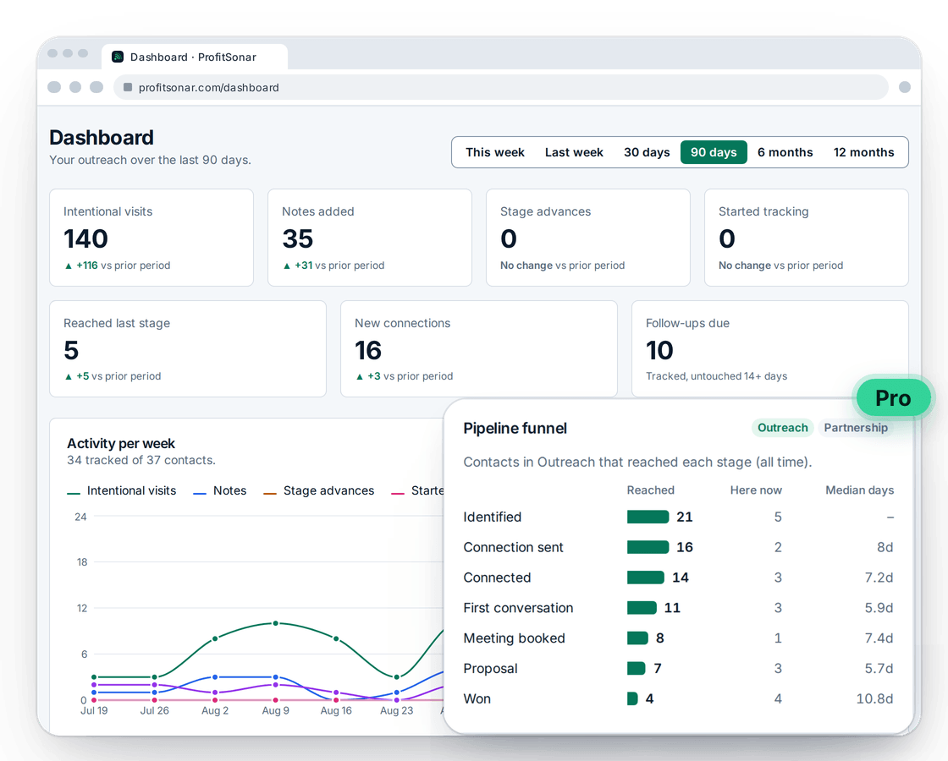Click the '34 tracked of 37 contacts.' text
Image resolution: width=948 pixels, height=761 pixels.
141,460
